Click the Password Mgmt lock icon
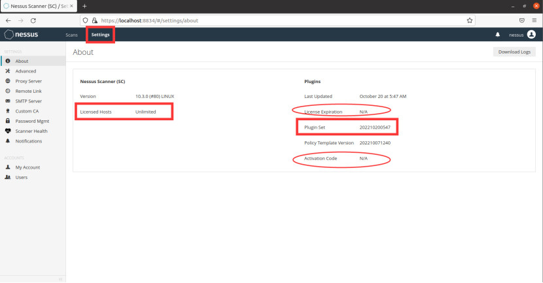This screenshot has width=543, height=283. [8, 121]
